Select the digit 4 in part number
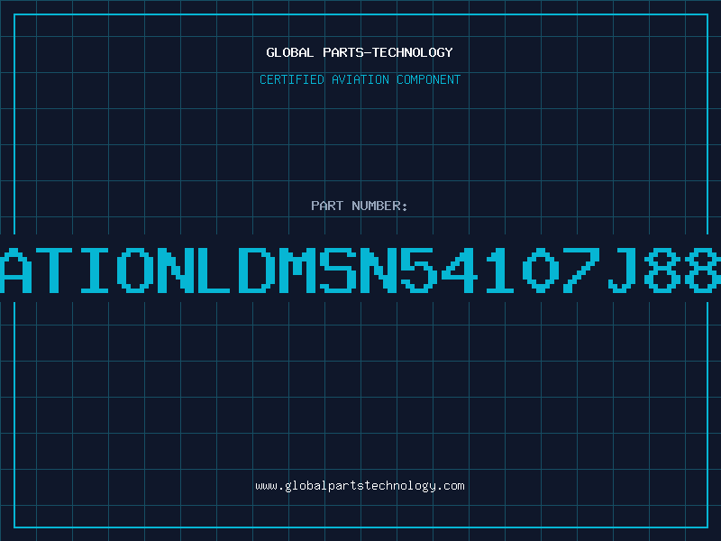This screenshot has width=721, height=541. (460, 270)
